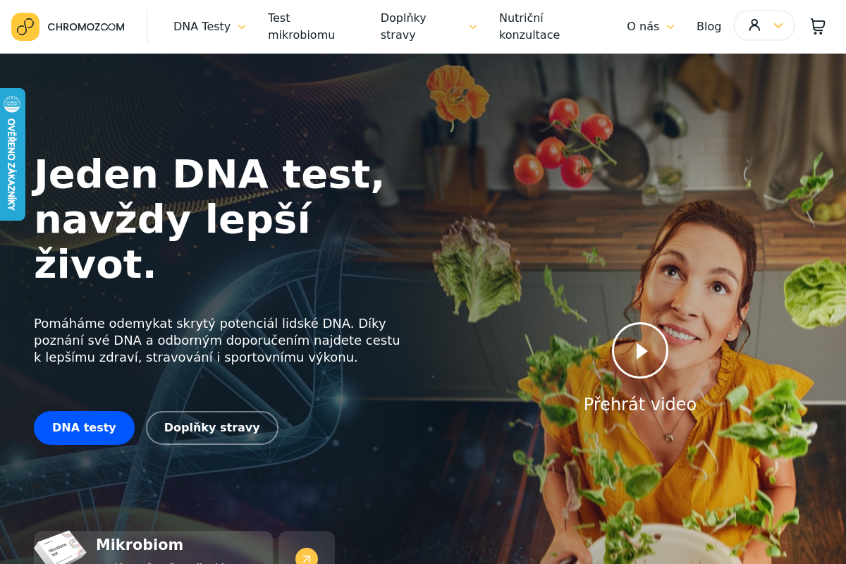Expand the O nás dropdown chevron
Screen dimensions: 846x564
(x=670, y=27)
